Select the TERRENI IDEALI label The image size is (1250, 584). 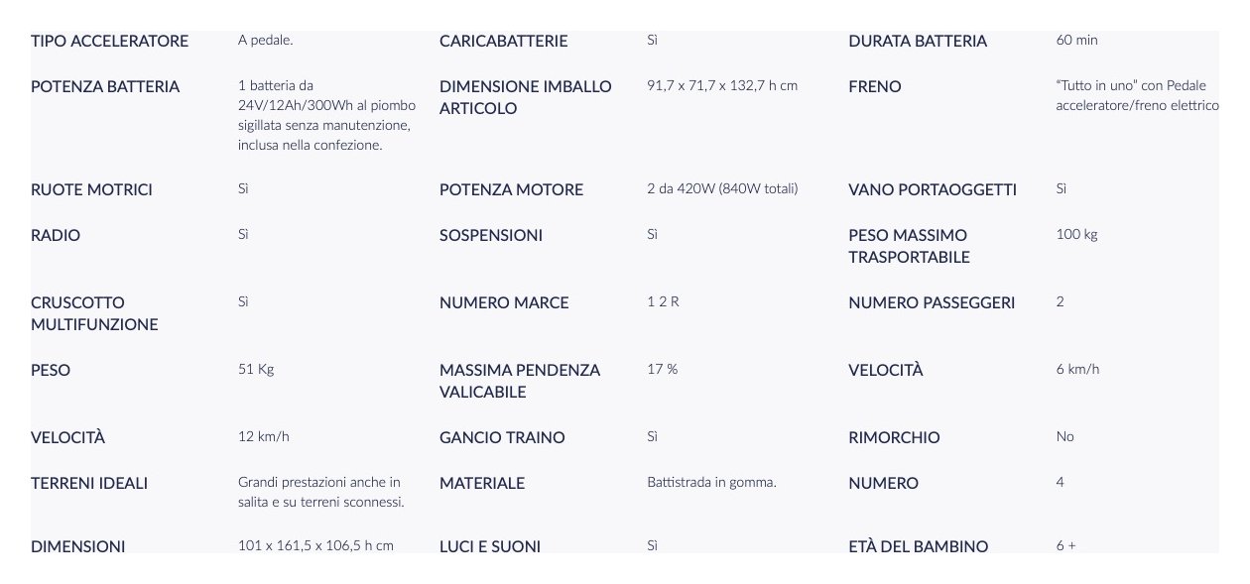tap(89, 484)
